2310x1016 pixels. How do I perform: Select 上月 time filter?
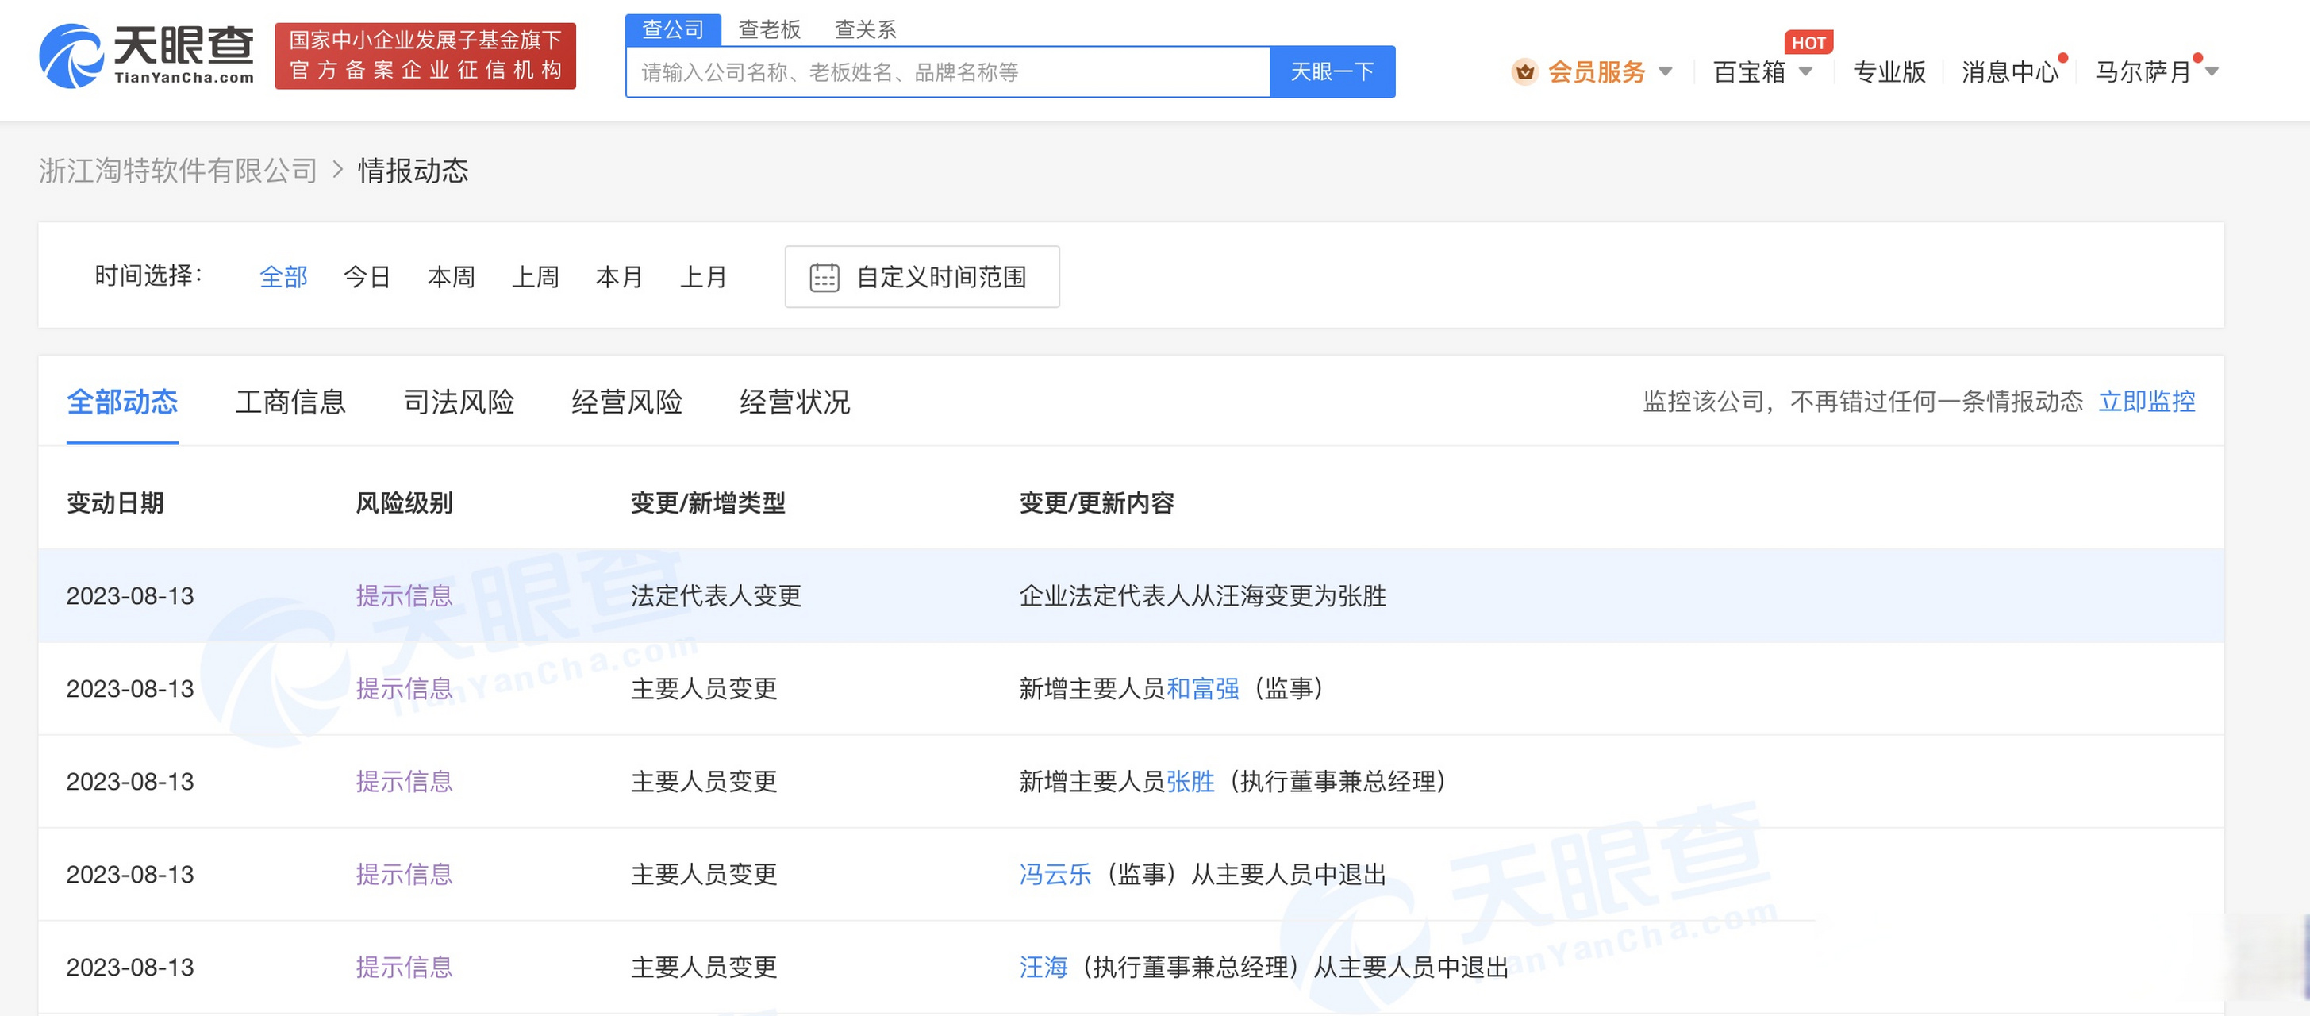703,277
